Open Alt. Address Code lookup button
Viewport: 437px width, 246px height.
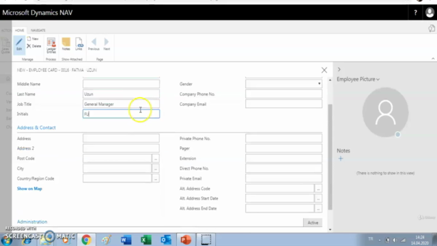(318, 189)
